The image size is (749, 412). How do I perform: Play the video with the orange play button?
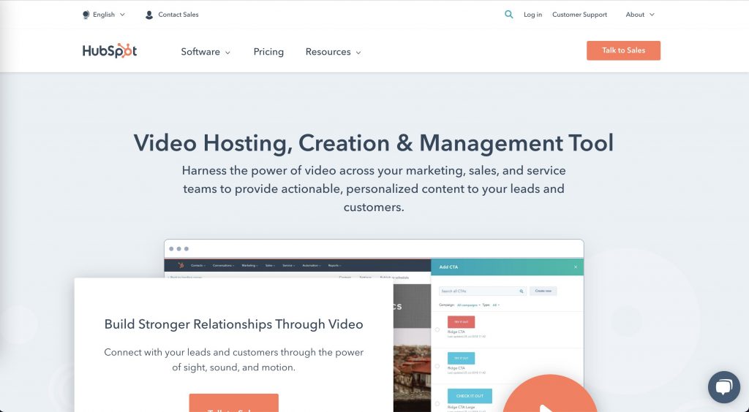click(x=549, y=394)
